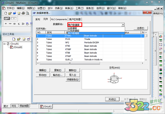Place a Diode component icon

click(x=15, y=24)
